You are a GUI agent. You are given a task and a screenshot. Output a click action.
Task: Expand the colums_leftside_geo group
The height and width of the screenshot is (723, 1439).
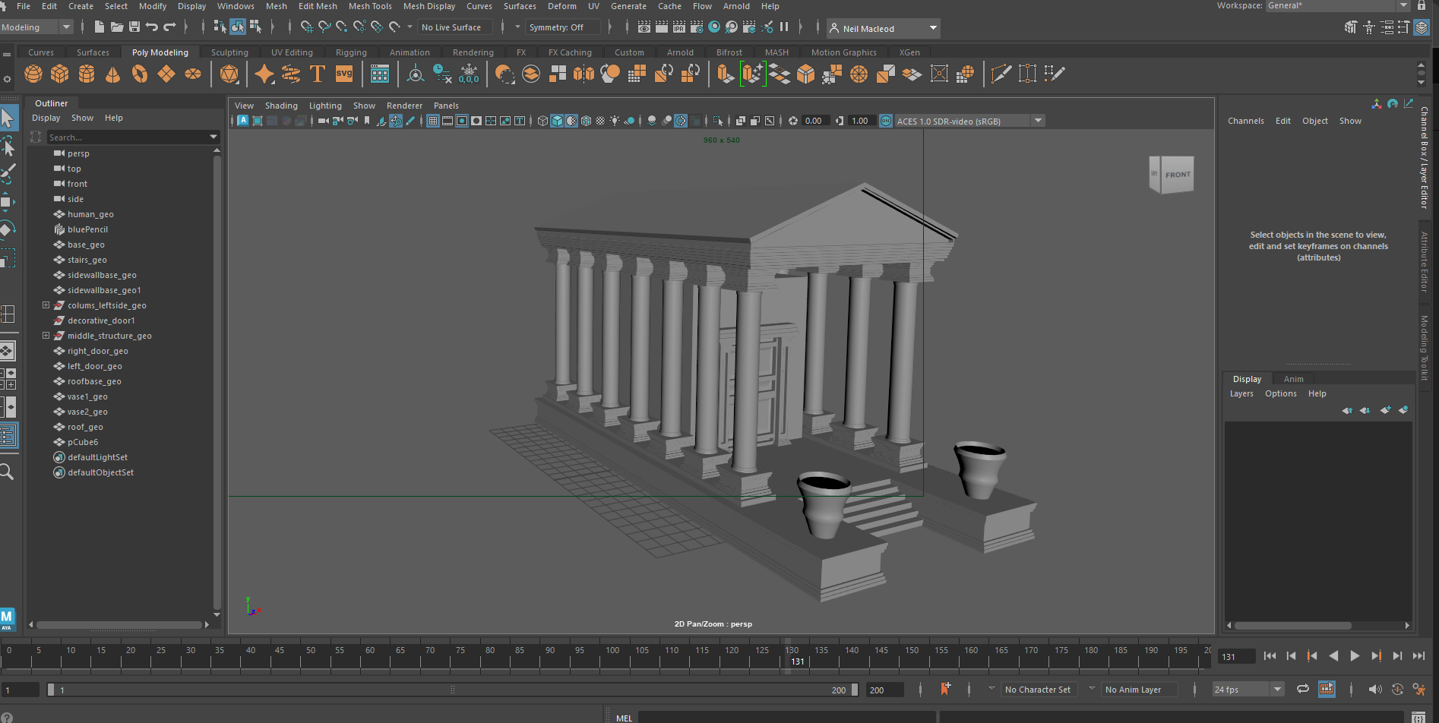pos(46,305)
